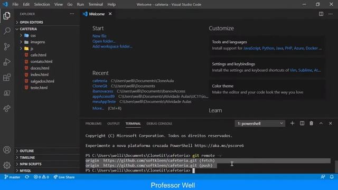Open the Go menu
Screen dimensions: 338x190
70,4
